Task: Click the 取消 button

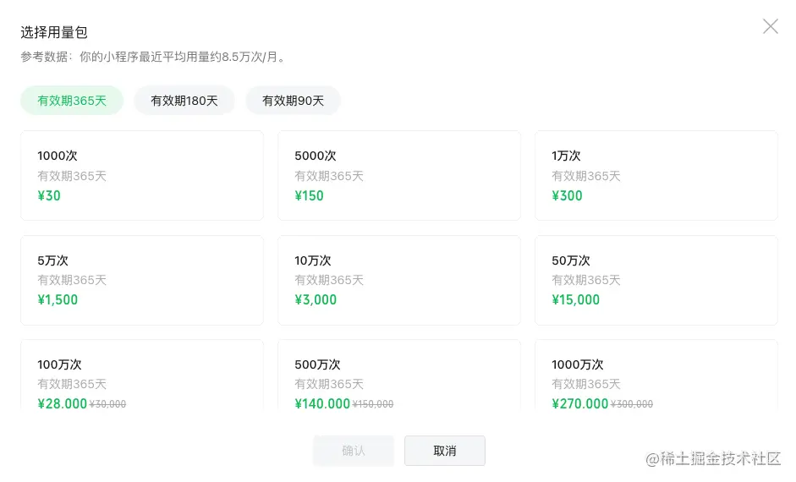Action: 445,451
